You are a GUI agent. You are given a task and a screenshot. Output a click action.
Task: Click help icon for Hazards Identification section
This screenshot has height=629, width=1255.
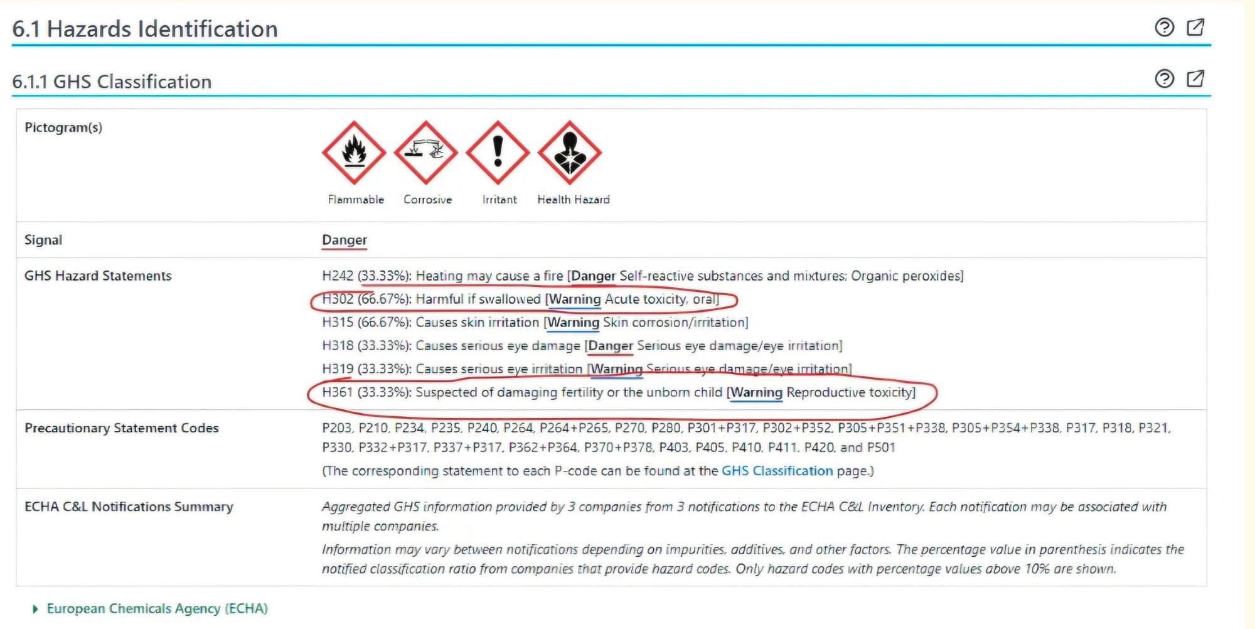pos(1164,28)
